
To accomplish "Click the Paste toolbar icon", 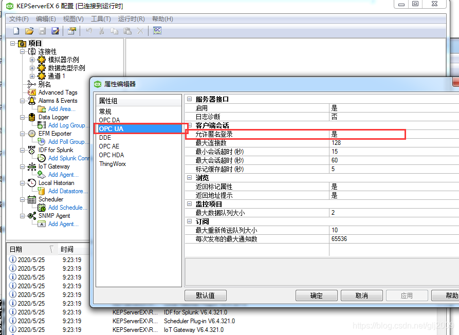I will click(127, 31).
